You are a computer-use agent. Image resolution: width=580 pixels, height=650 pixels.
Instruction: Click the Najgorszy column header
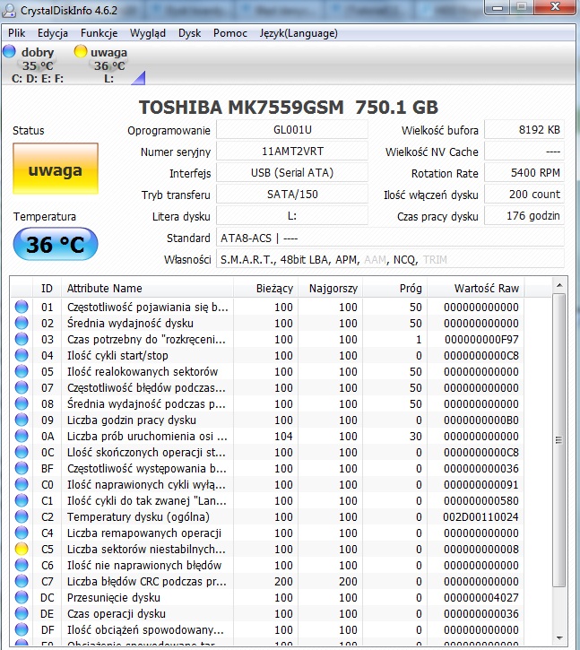[331, 288]
